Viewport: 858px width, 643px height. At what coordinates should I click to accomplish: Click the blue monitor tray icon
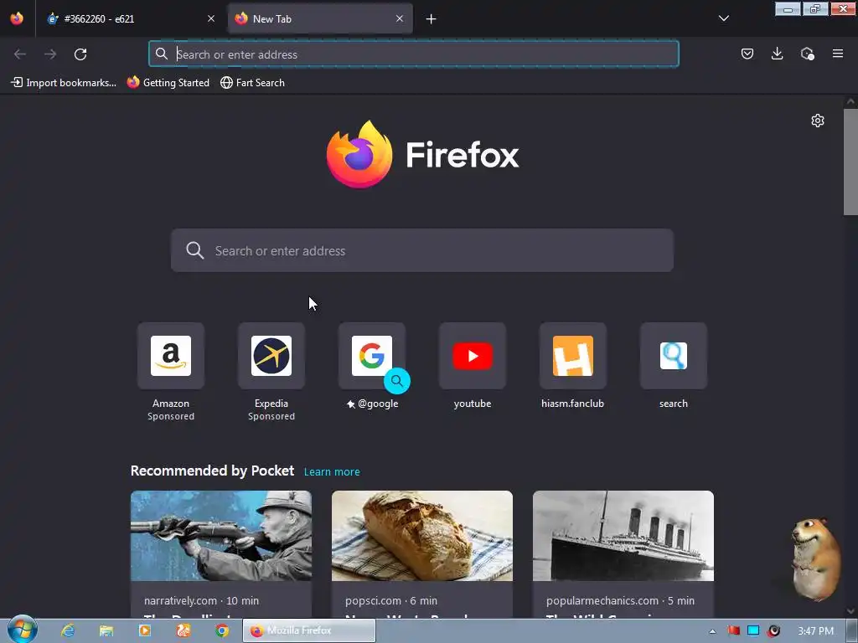pyautogui.click(x=753, y=630)
